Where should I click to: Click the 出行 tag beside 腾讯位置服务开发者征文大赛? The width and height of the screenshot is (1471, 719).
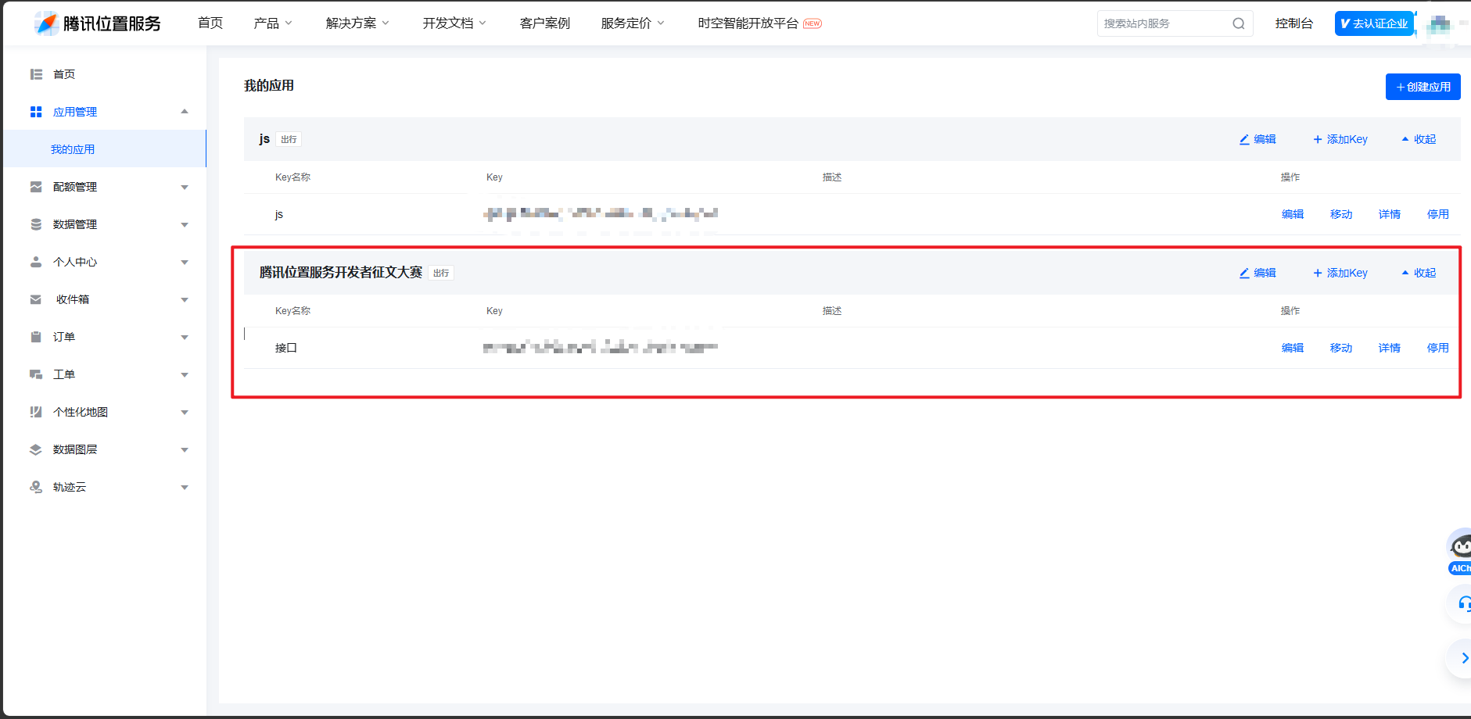tap(441, 273)
